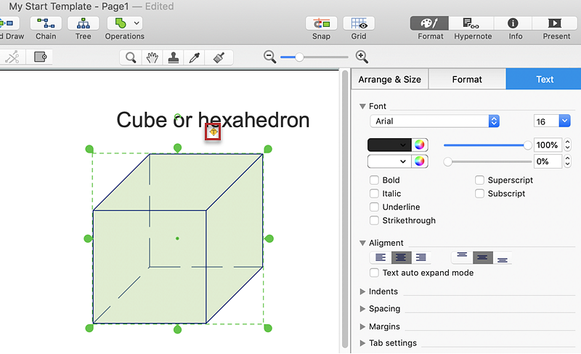Viewport: 581px width, 354px height.
Task: Select the Format Painter brush tool
Action: pos(216,57)
